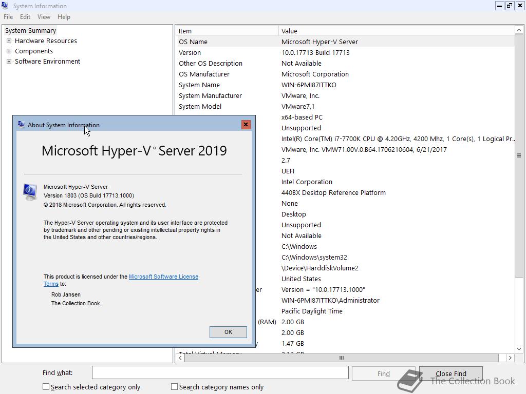
Task: Select Other OS Description row
Action: tap(345, 63)
